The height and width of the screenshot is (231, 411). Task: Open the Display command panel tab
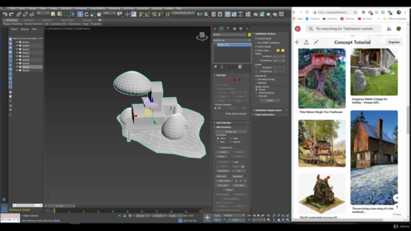[241, 29]
